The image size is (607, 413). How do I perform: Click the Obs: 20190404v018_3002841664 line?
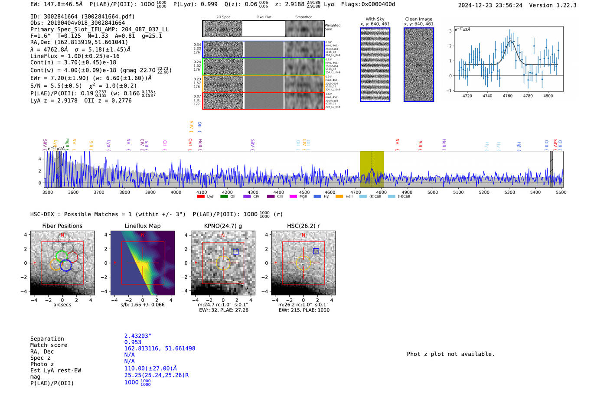pos(78,23)
